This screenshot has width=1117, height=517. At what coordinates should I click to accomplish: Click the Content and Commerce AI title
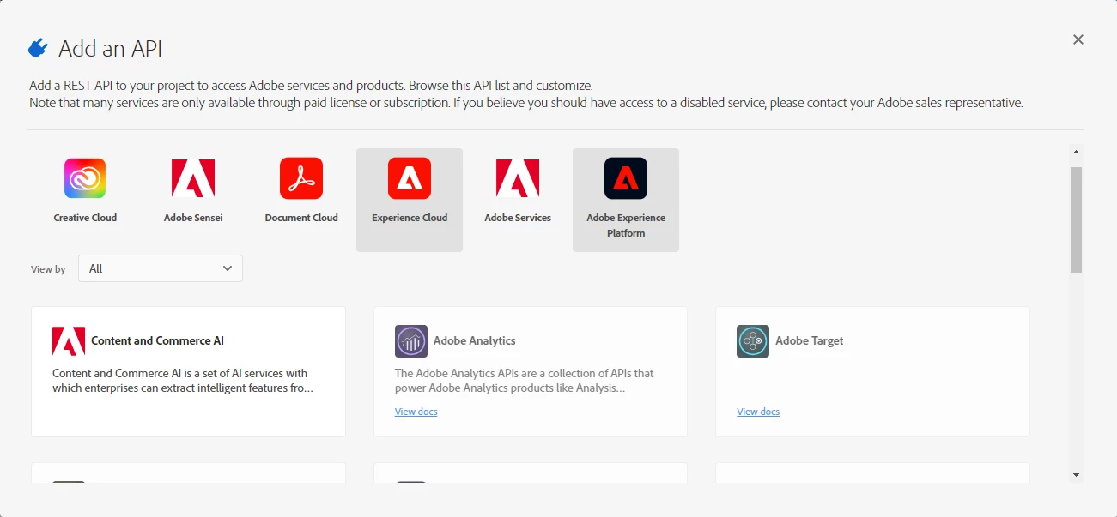(x=158, y=340)
